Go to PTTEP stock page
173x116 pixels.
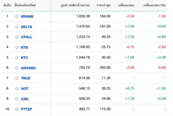(x=27, y=109)
